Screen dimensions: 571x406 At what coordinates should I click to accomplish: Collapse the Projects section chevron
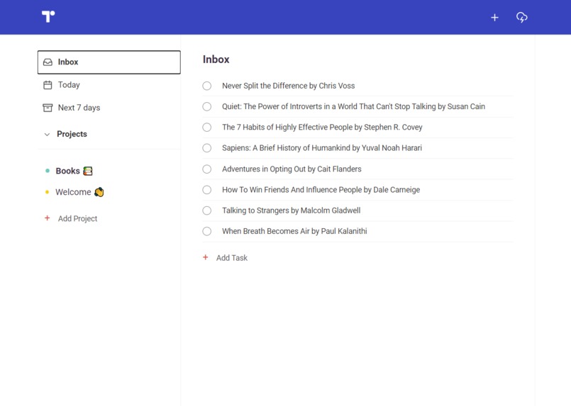(47, 135)
